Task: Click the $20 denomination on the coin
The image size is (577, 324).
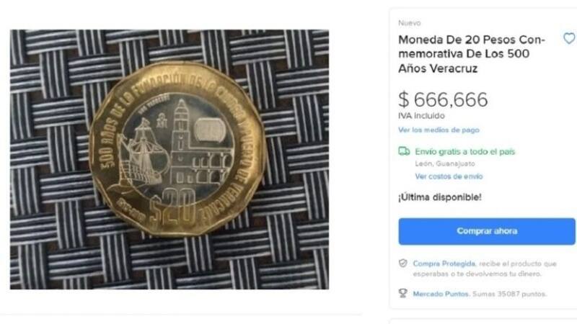Action: pyautogui.click(x=173, y=208)
